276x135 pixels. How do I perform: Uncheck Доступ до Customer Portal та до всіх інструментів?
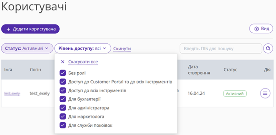click(62, 82)
